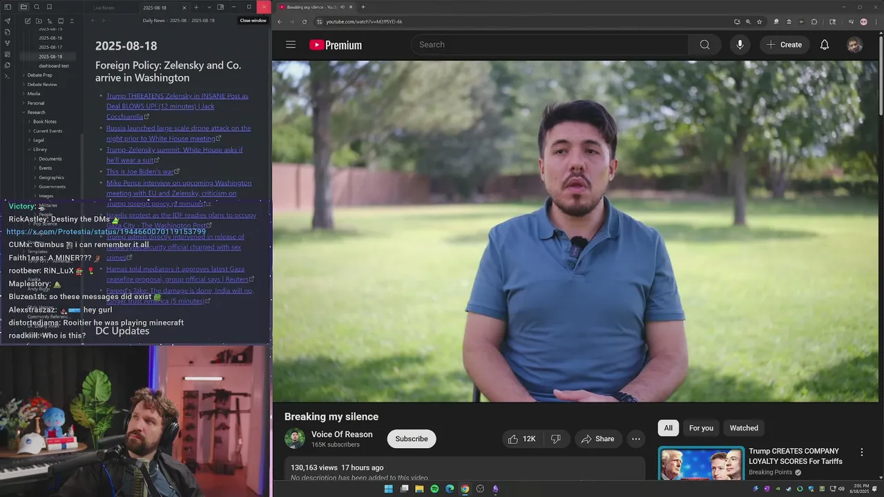Click the new note pencil icon
This screenshot has height=497, width=884.
coord(28,21)
